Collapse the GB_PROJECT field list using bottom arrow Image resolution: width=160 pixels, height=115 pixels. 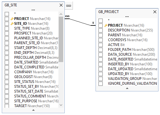coord(127,88)
